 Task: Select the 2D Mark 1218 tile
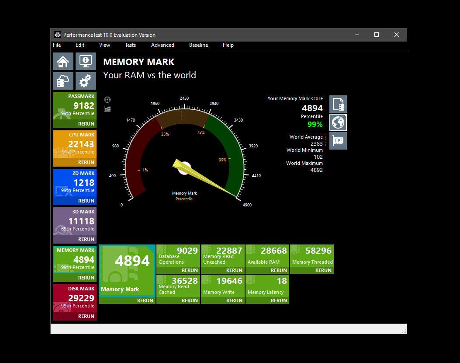click(75, 183)
